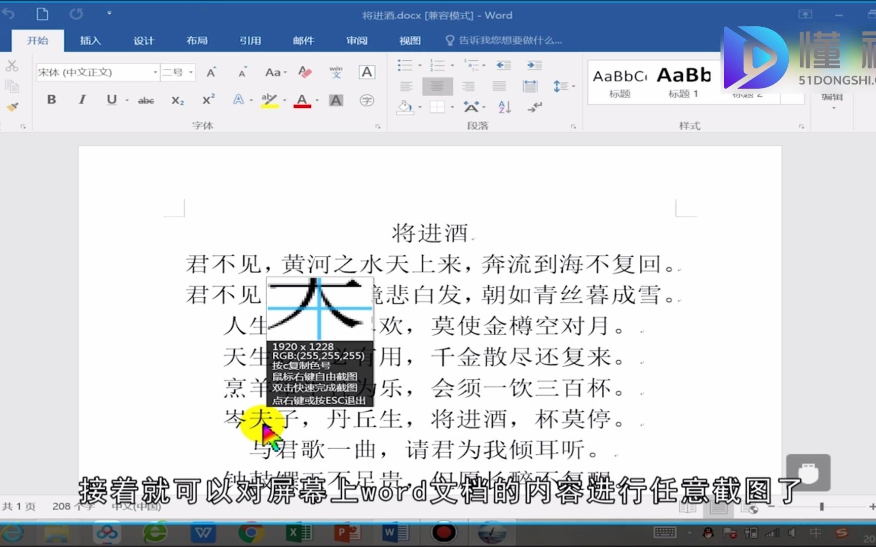Expand the 编辑 group button
Screen dimensions: 876x547
tap(833, 100)
